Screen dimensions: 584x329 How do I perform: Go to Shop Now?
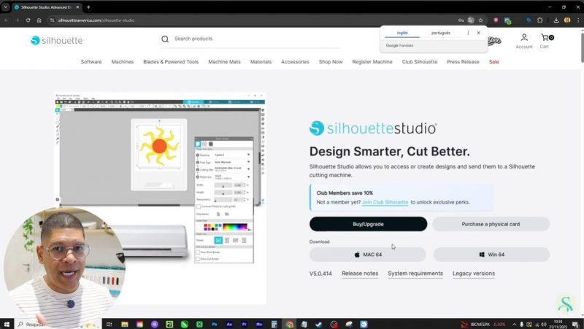point(331,62)
